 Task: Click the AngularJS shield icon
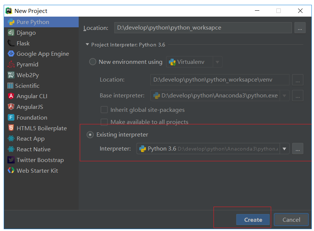pyautogui.click(x=11, y=107)
